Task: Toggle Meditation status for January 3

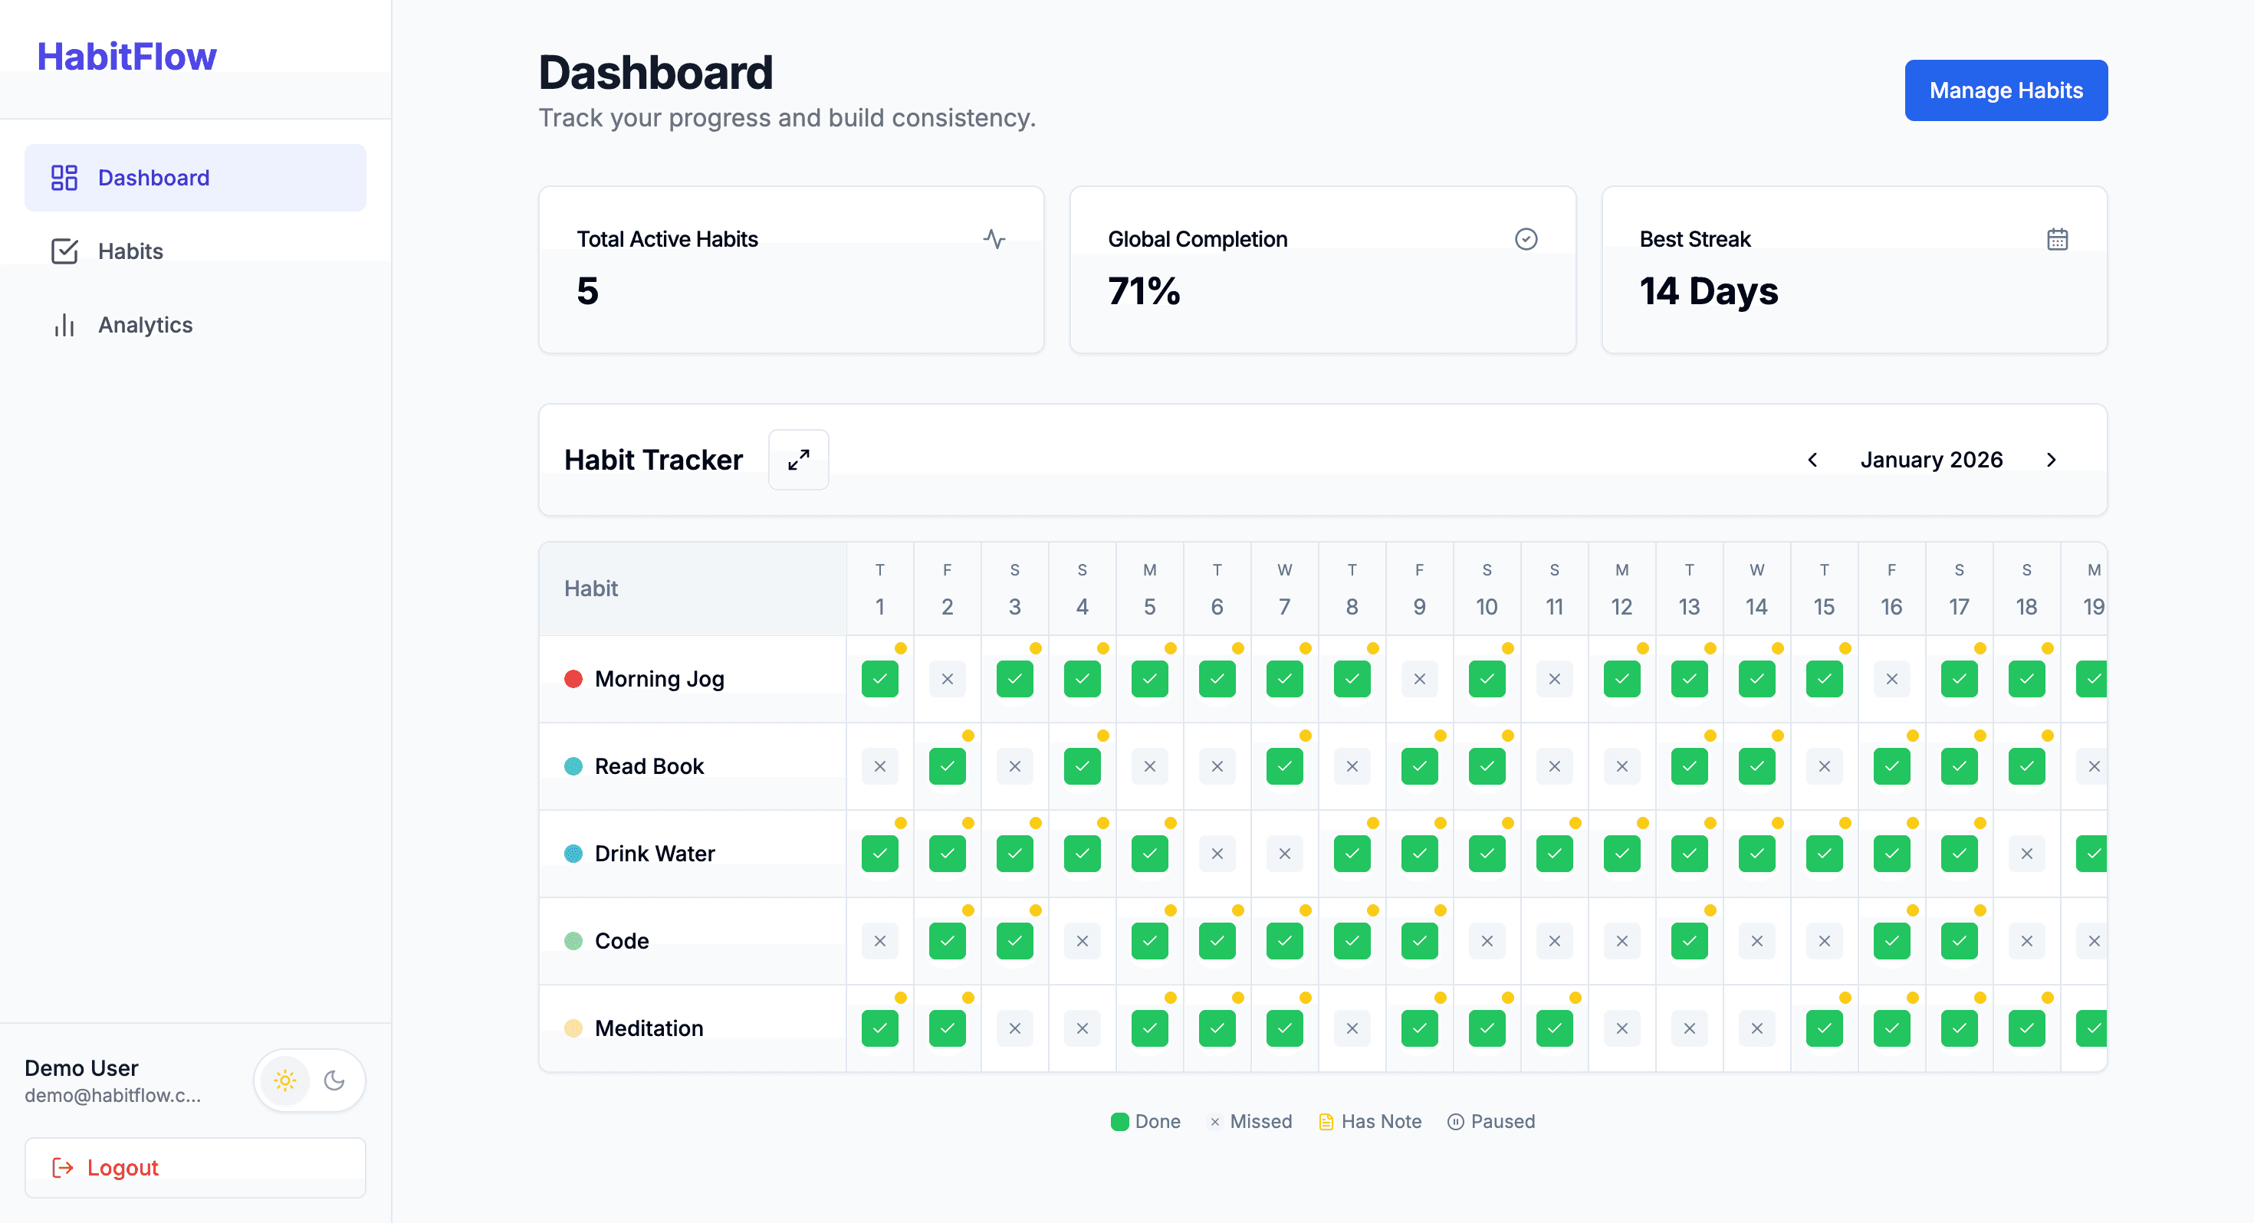Action: coord(1014,1028)
